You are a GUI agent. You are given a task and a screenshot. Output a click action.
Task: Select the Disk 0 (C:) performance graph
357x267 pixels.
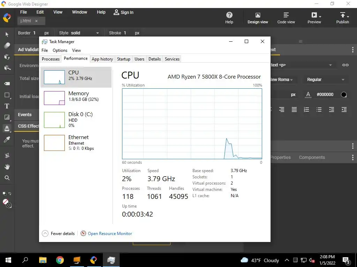(x=76, y=120)
